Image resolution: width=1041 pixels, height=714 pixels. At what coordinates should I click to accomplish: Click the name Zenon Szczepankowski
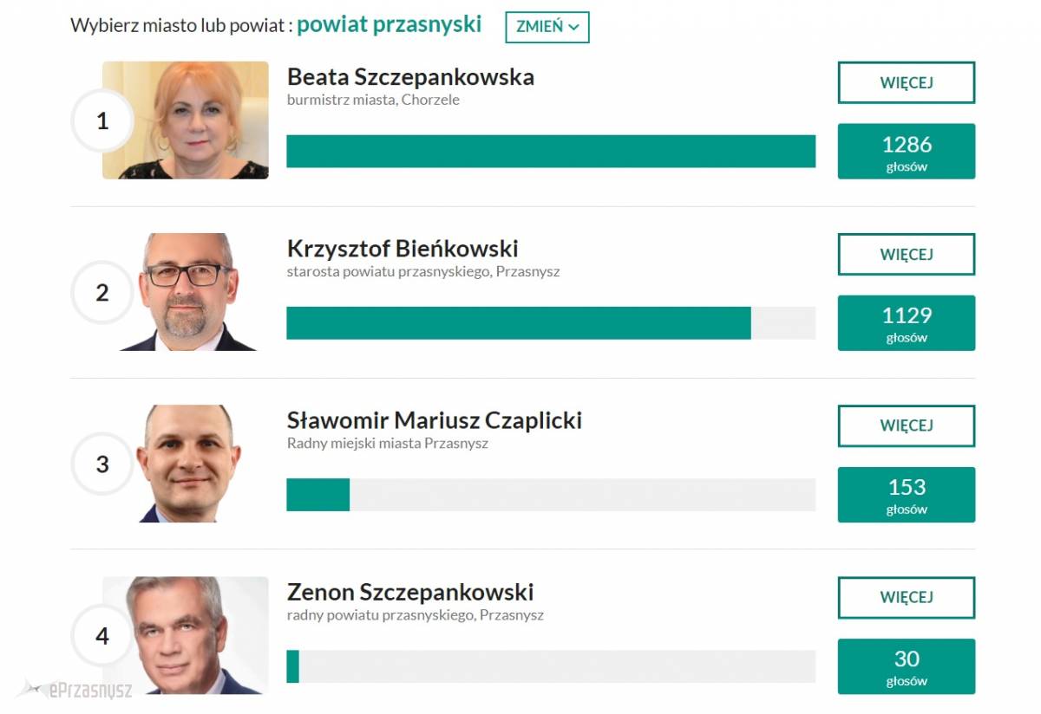click(410, 592)
